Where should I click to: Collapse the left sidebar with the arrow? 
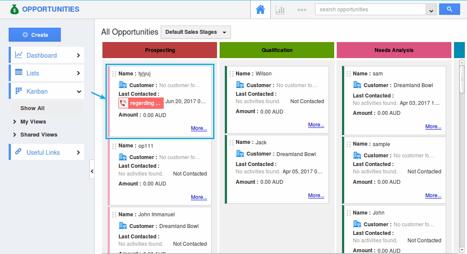92,170
